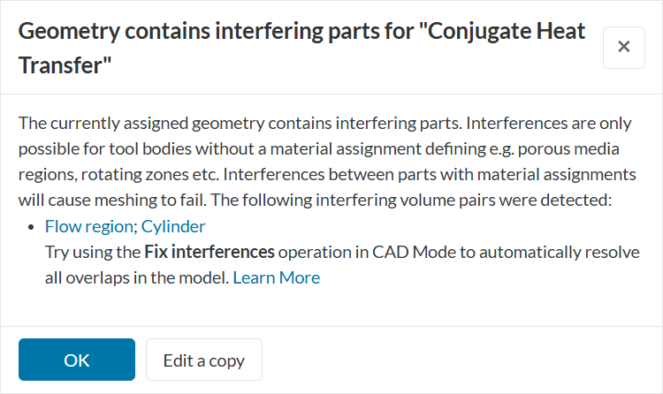Click the bold Fix interferences text
The width and height of the screenshot is (663, 394).
[210, 252]
